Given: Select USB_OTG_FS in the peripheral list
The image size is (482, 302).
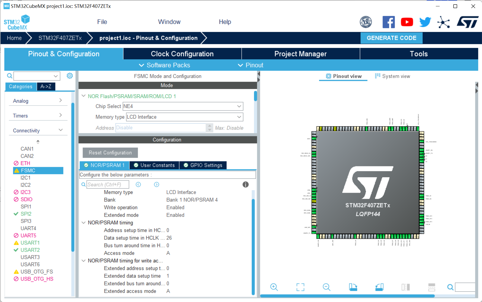Looking at the screenshot, I should (37, 272).
